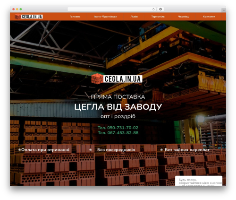Click the CEGLA.IN.UA logo in header
This screenshot has width=236, height=200.
click(x=29, y=17)
